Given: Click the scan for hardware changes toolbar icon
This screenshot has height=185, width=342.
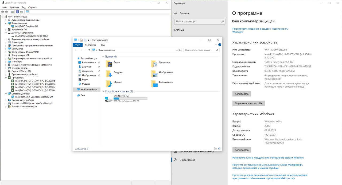Looking at the screenshot, I should tap(27, 12).
